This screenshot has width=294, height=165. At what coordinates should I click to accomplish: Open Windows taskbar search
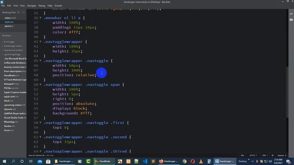13,161
